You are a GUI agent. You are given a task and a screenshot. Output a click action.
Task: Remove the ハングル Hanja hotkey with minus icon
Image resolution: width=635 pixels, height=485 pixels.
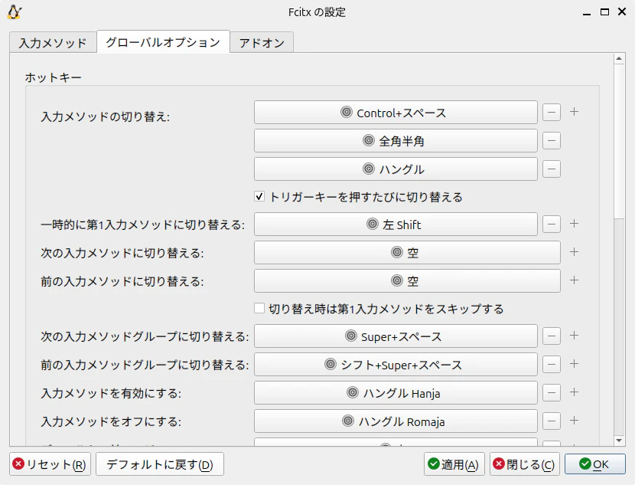552,393
